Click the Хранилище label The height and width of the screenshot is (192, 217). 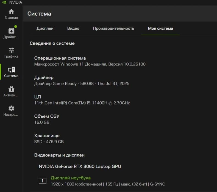tap(47, 136)
